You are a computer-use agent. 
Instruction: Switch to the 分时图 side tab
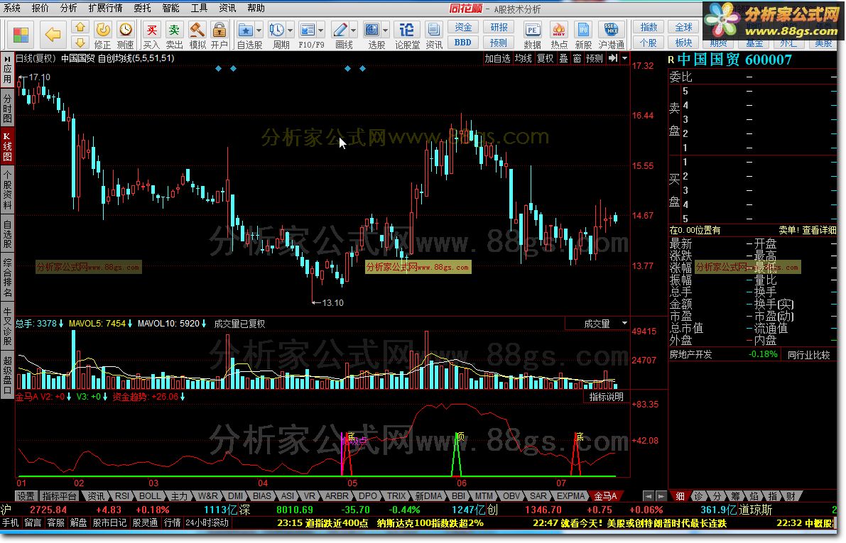coord(7,108)
